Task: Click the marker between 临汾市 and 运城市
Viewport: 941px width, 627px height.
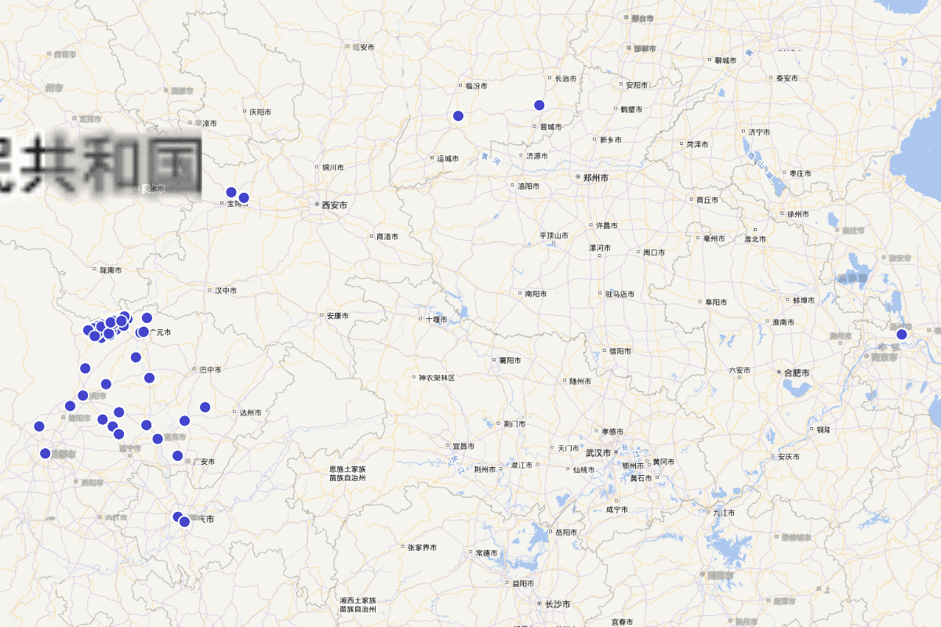Action: coord(459,116)
